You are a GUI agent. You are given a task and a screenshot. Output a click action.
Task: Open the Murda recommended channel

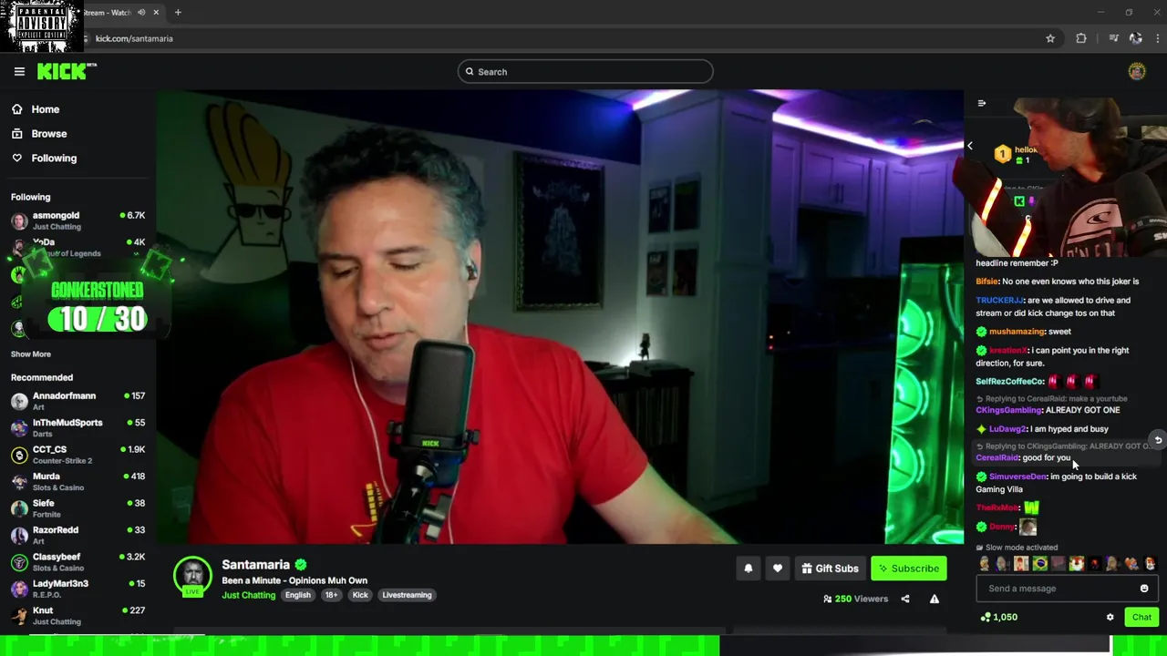tap(77, 481)
